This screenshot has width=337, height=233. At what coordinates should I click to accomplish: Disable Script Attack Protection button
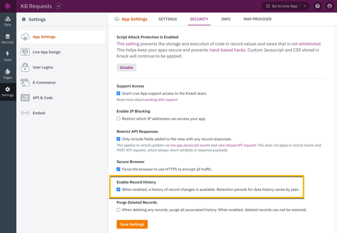pos(126,67)
